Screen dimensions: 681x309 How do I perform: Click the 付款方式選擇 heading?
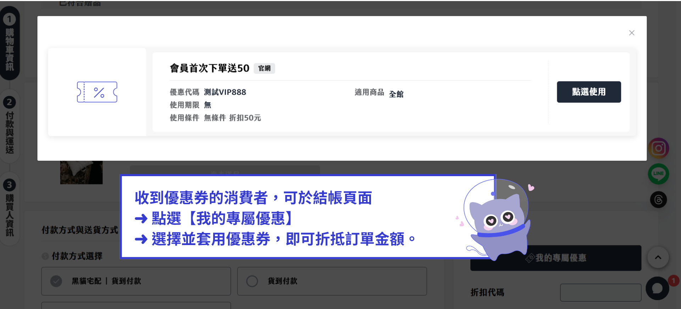[77, 256]
